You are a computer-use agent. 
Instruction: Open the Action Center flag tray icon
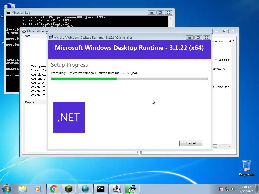(x=221, y=189)
